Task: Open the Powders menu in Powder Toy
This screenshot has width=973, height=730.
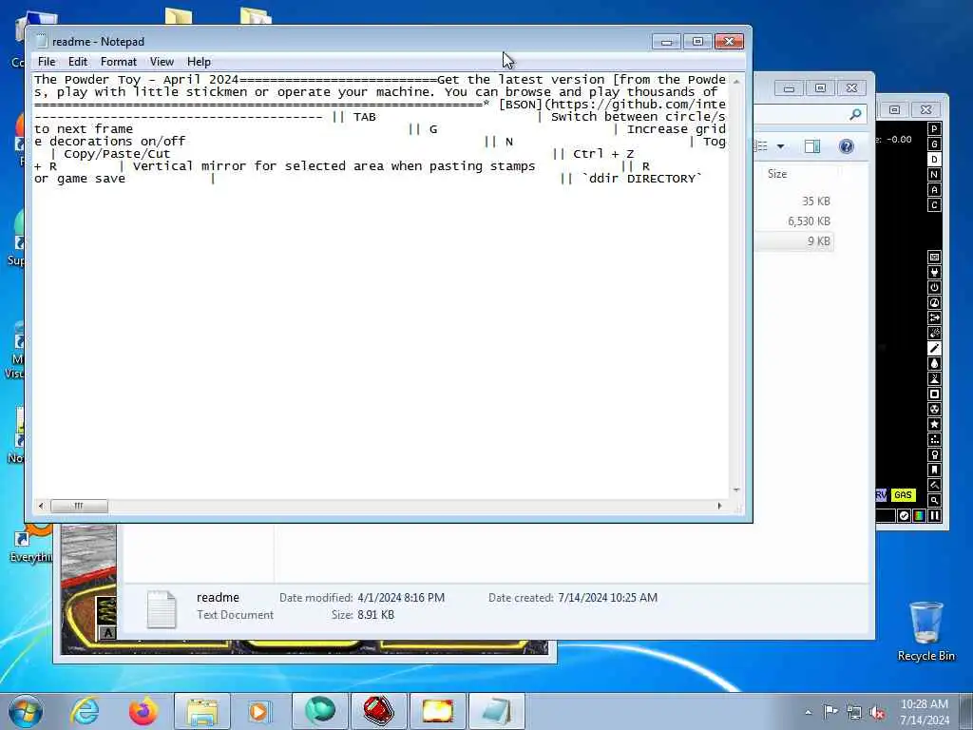Action: [x=934, y=378]
